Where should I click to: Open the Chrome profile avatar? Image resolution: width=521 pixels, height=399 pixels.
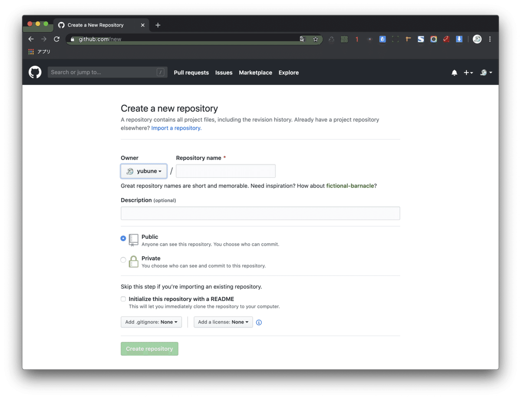point(477,39)
